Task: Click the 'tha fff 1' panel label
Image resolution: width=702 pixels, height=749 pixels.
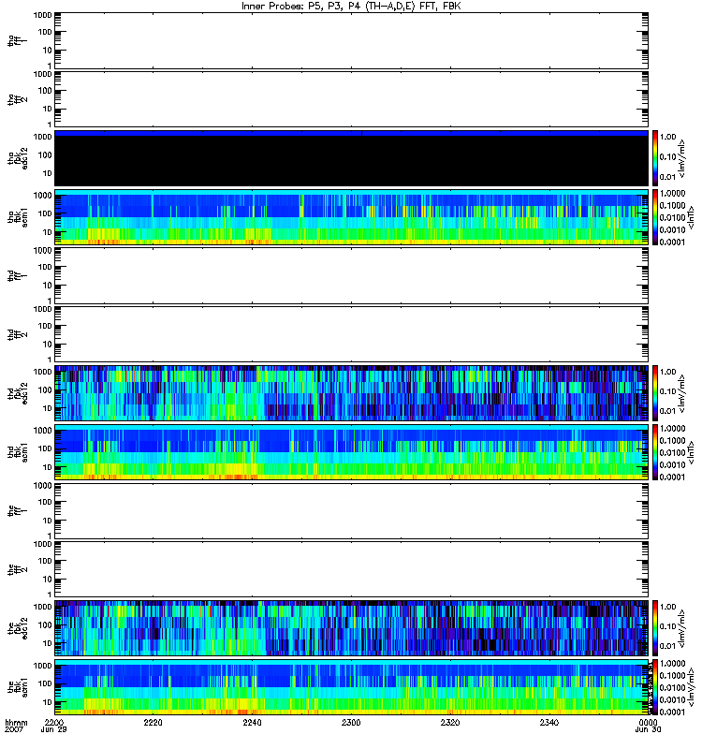Action: point(17,40)
